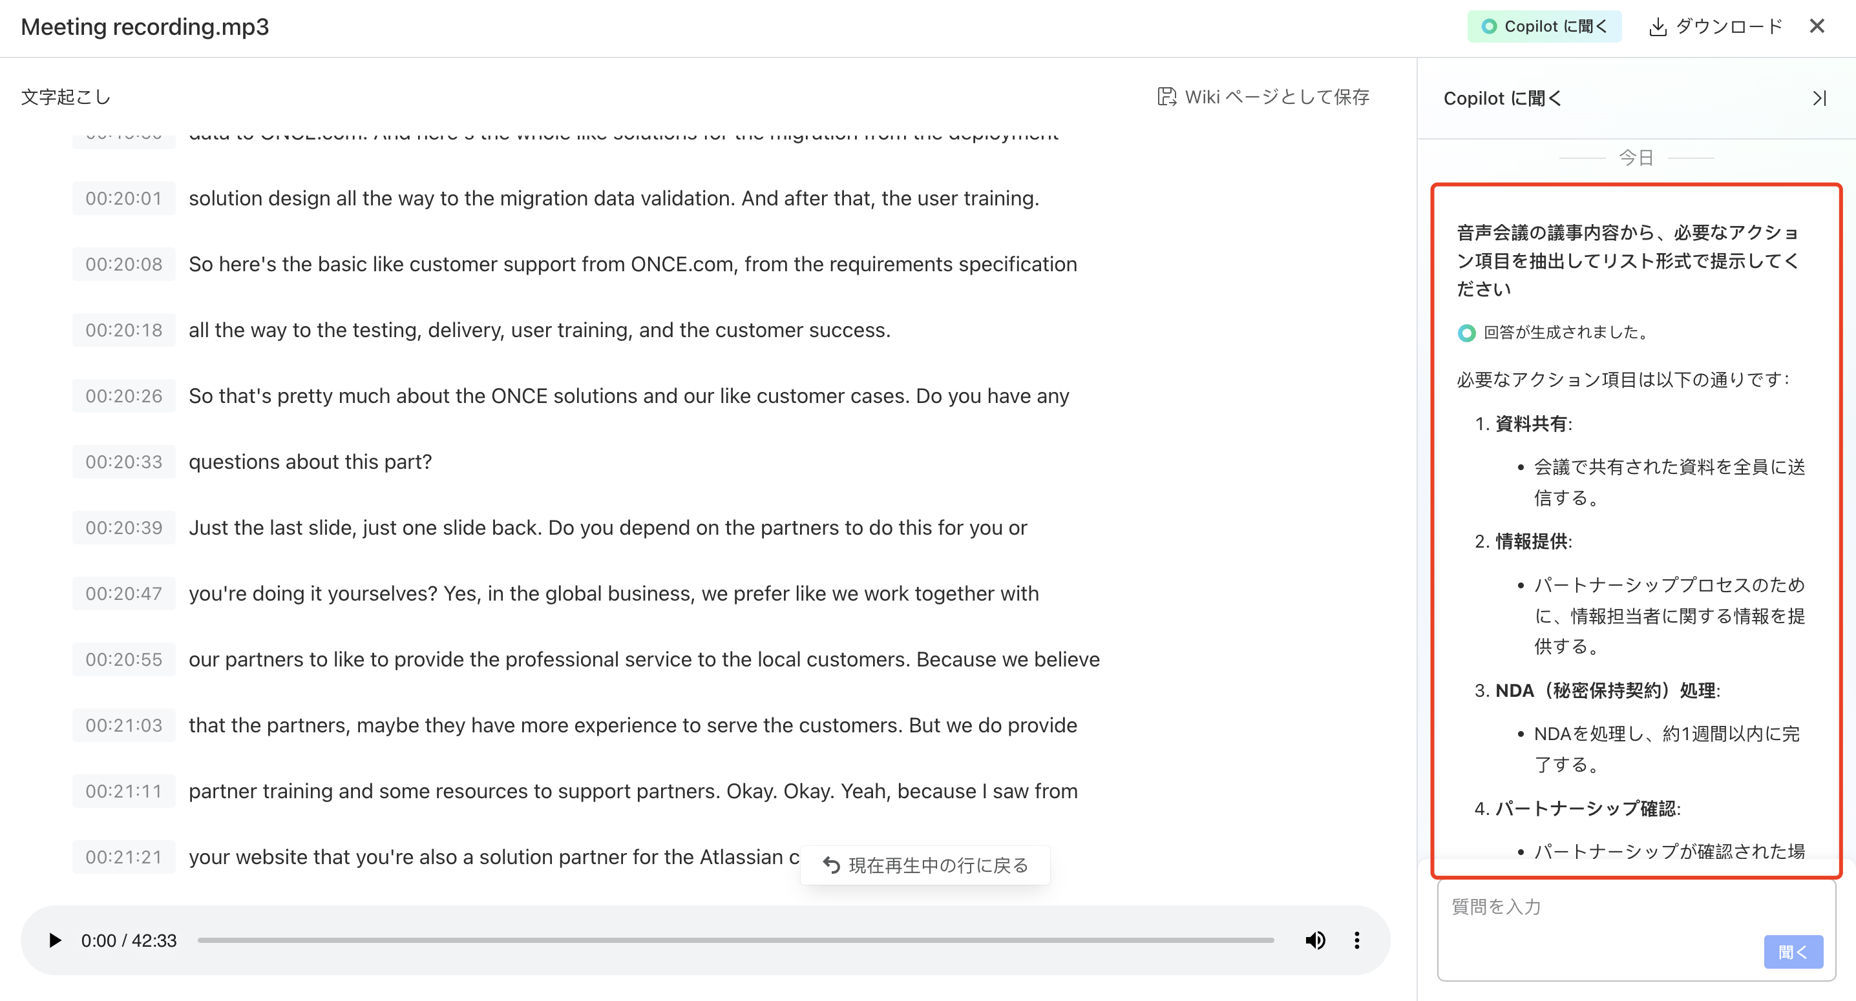Click Copilot status icon beside 回答が生成されました
The image size is (1856, 1001).
(x=1466, y=333)
